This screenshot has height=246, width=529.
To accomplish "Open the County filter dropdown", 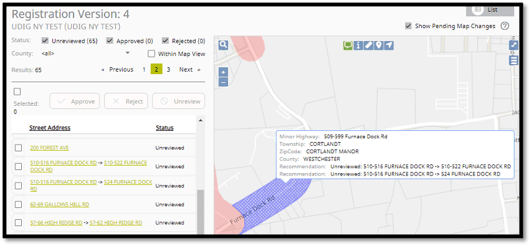I will (x=86, y=53).
